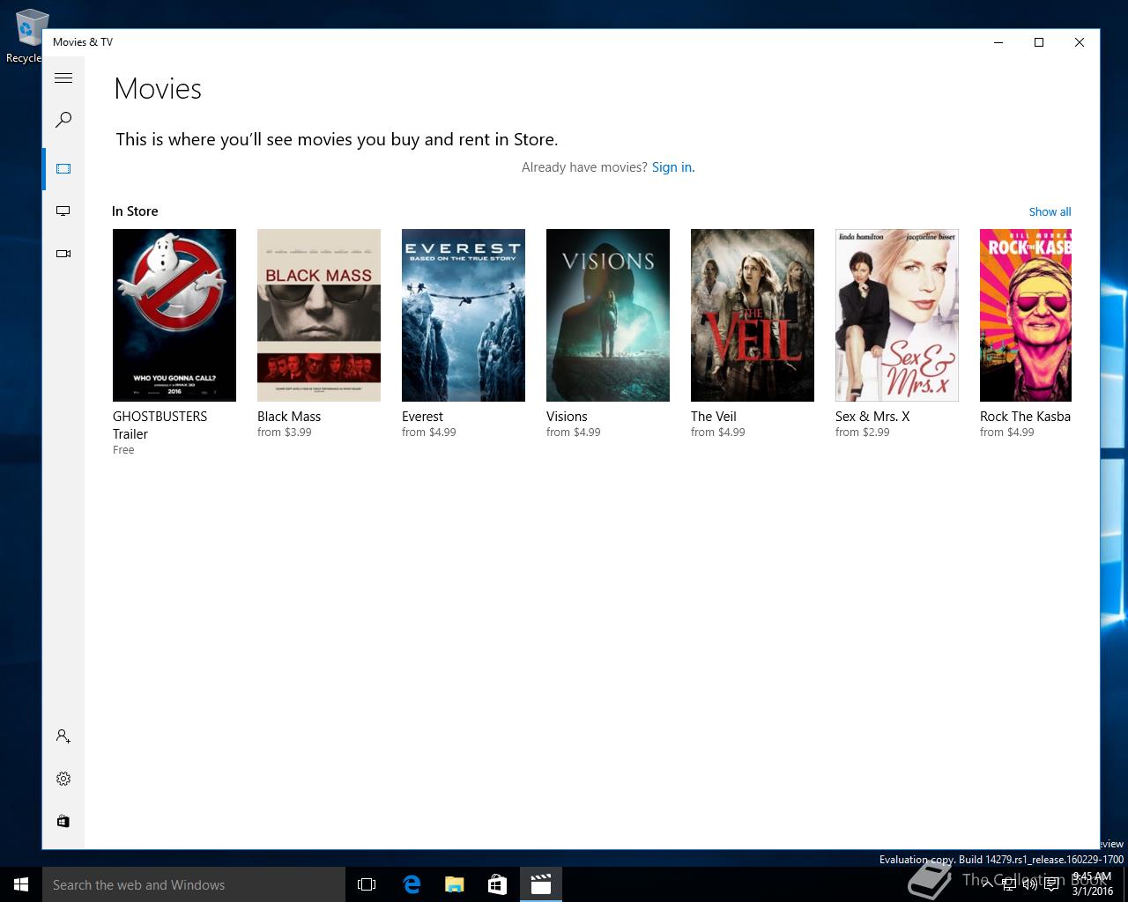
Task: Launch Microsoft Edge from the taskbar
Action: click(412, 884)
